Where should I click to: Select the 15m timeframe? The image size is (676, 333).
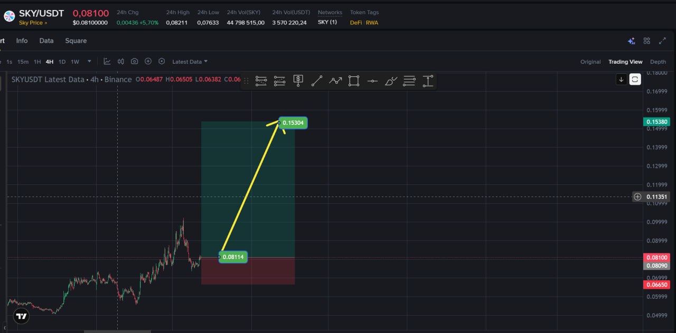(x=23, y=62)
